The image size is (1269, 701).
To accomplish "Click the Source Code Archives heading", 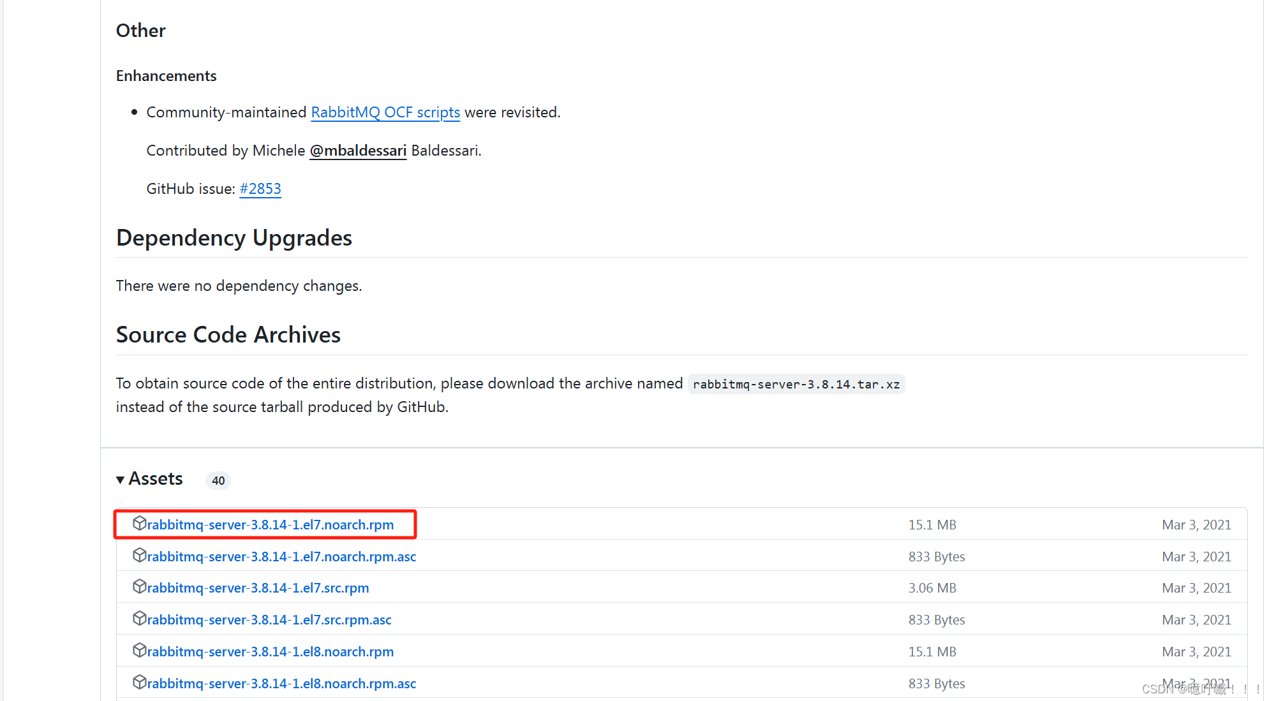I will 228,335.
